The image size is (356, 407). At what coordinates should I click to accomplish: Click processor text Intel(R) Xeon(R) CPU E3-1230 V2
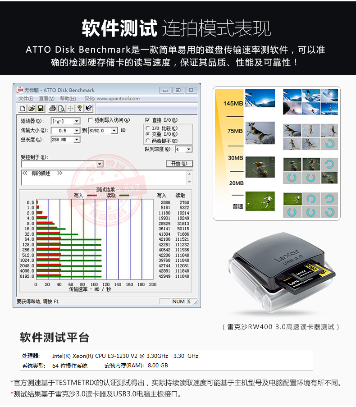point(95,356)
